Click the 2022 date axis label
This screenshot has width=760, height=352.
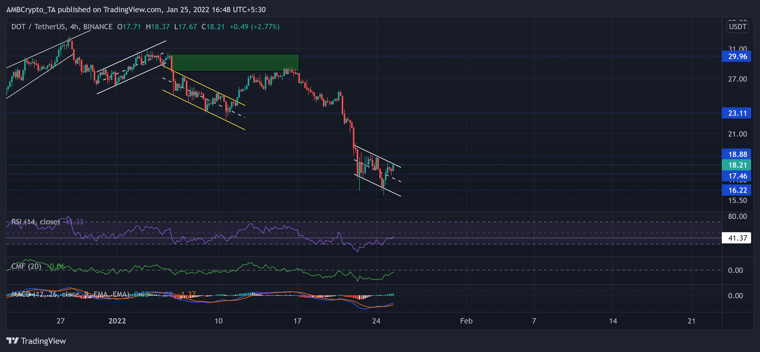[x=117, y=321]
